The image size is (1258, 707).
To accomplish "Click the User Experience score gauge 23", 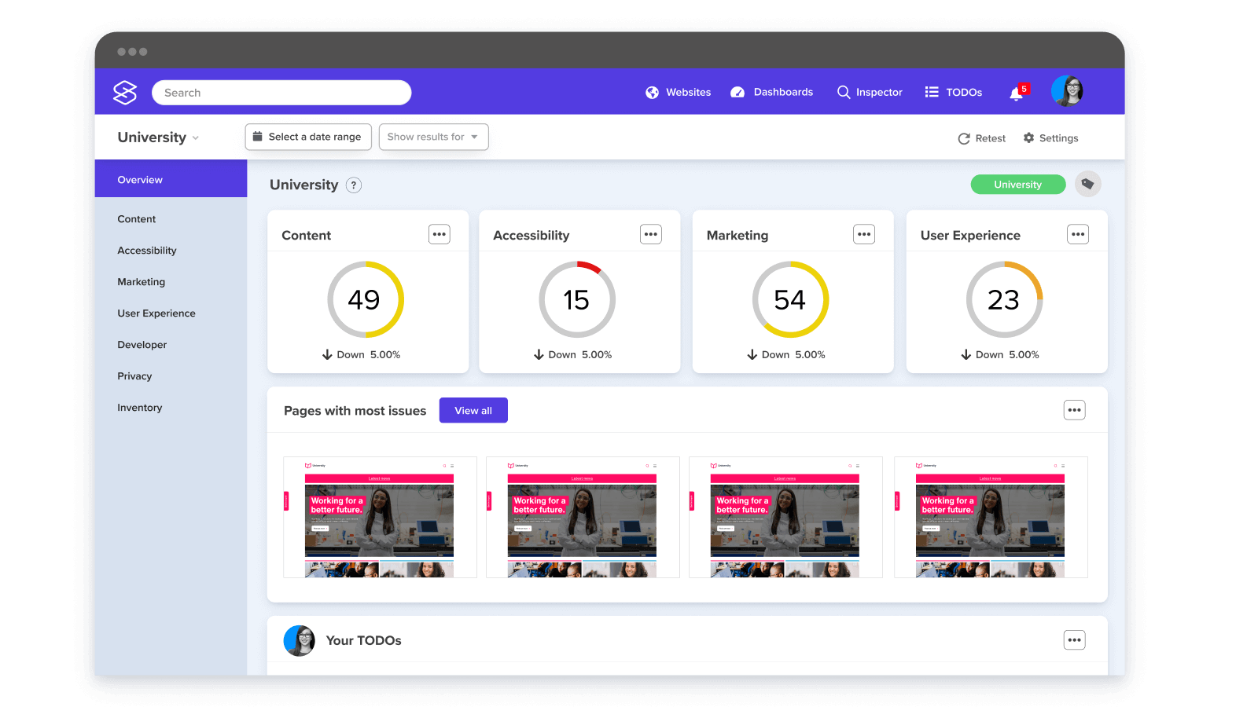I will pos(1005,299).
